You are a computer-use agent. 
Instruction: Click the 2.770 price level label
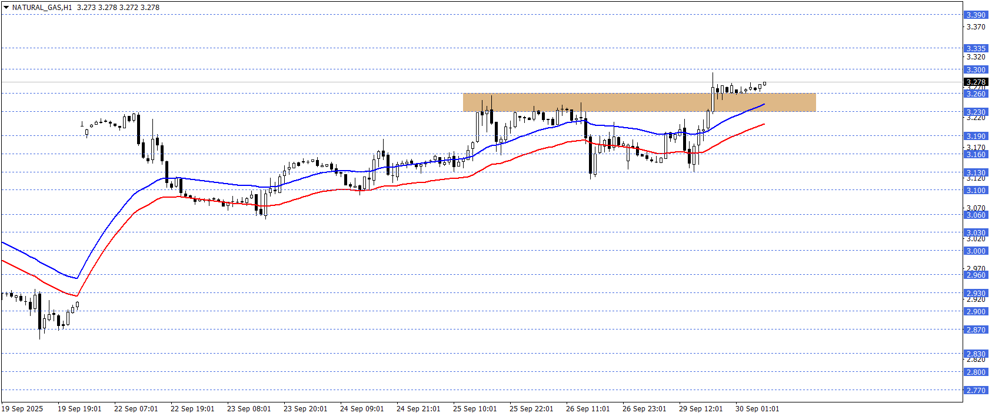click(x=976, y=391)
